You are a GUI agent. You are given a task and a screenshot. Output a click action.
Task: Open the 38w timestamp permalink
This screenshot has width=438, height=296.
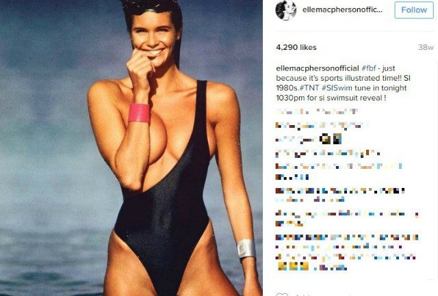pyautogui.click(x=426, y=47)
